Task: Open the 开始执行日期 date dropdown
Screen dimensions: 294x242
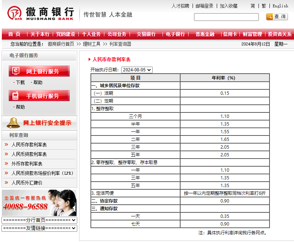Action: [x=137, y=70]
